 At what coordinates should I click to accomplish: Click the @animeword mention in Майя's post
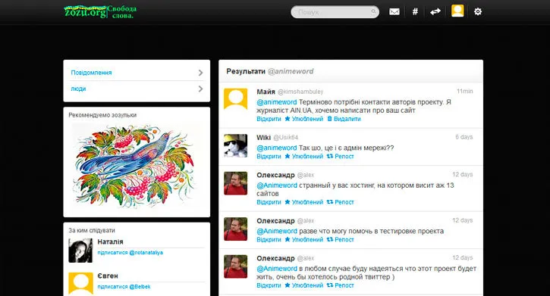click(277, 102)
